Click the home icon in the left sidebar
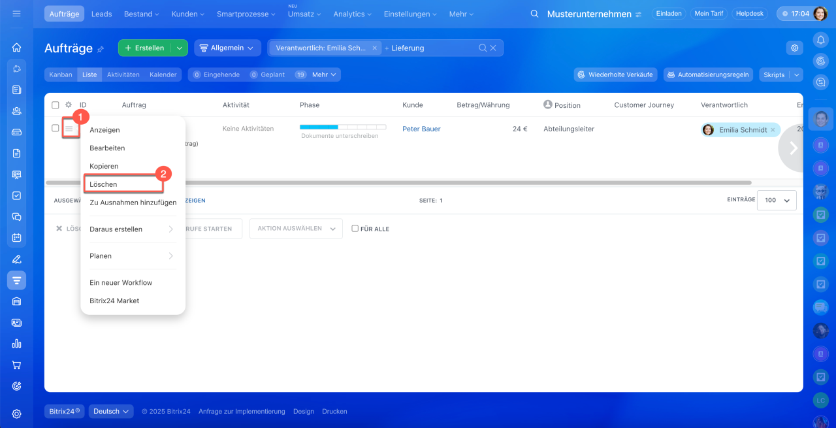 (x=17, y=47)
